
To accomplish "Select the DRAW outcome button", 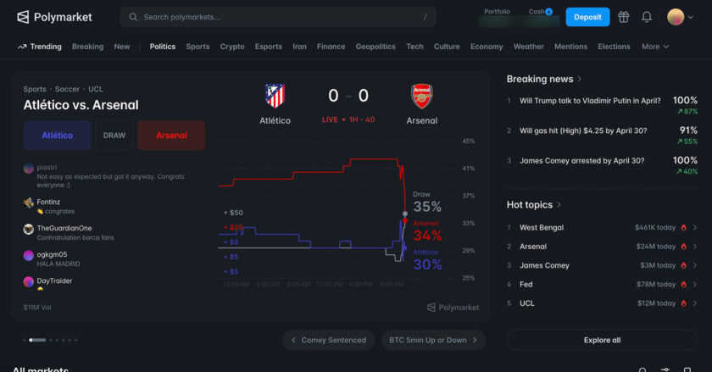I will pyautogui.click(x=114, y=136).
